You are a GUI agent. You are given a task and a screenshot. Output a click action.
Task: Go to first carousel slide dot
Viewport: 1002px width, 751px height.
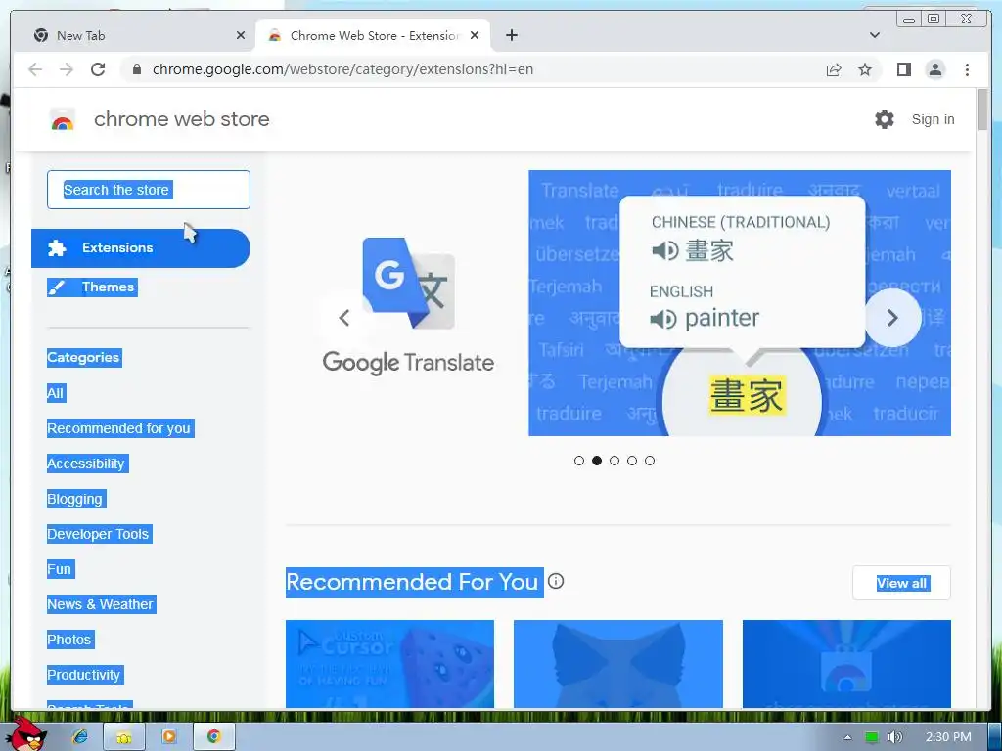click(579, 461)
